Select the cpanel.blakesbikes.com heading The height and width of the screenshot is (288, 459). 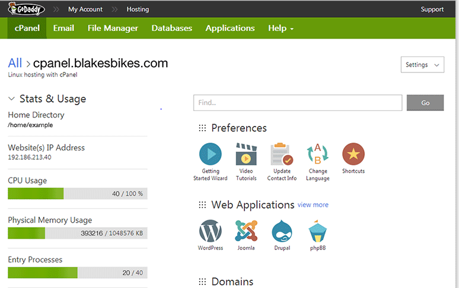coord(100,64)
